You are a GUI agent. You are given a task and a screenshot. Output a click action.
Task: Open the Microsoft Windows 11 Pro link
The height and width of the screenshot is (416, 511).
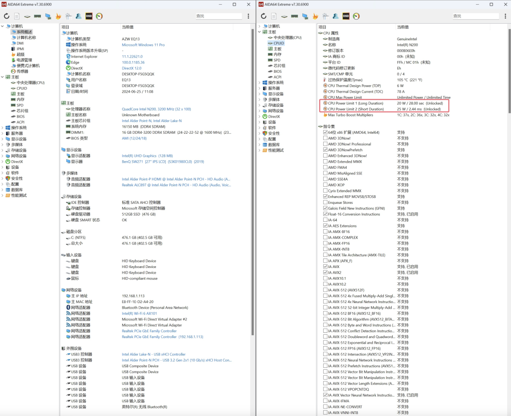143,45
